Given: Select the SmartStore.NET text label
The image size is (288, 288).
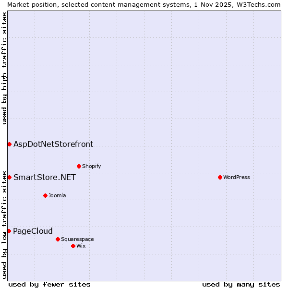Looking at the screenshot, I should pyautogui.click(x=44, y=178).
